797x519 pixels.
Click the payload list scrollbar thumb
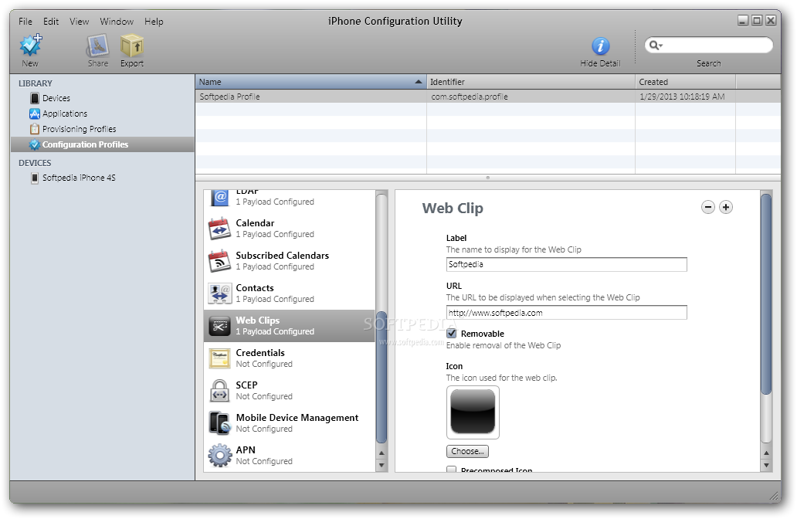pos(382,377)
